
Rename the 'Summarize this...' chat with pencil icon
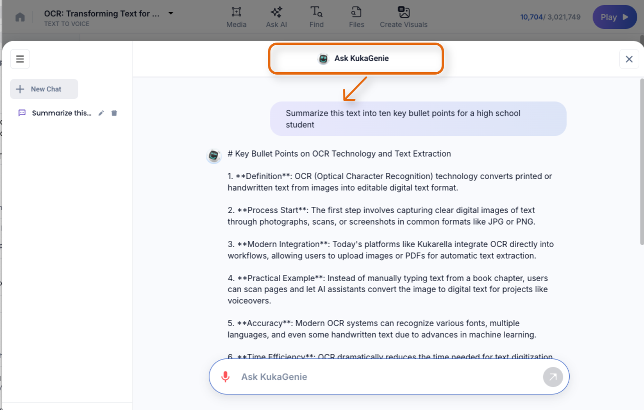(x=101, y=113)
